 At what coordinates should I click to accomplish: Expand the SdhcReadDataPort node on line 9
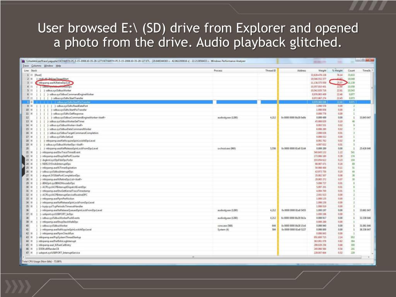tap(32, 106)
